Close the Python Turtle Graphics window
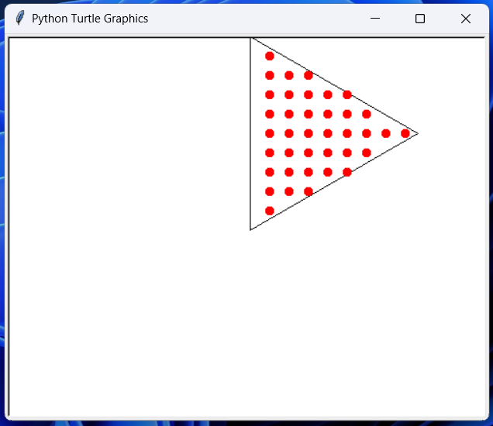493x426 pixels. [x=466, y=19]
